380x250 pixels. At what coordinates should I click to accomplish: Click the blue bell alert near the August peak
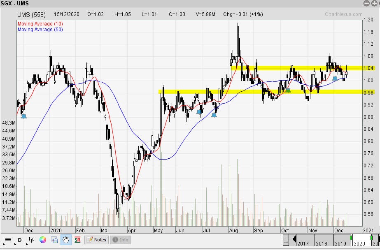336,78
